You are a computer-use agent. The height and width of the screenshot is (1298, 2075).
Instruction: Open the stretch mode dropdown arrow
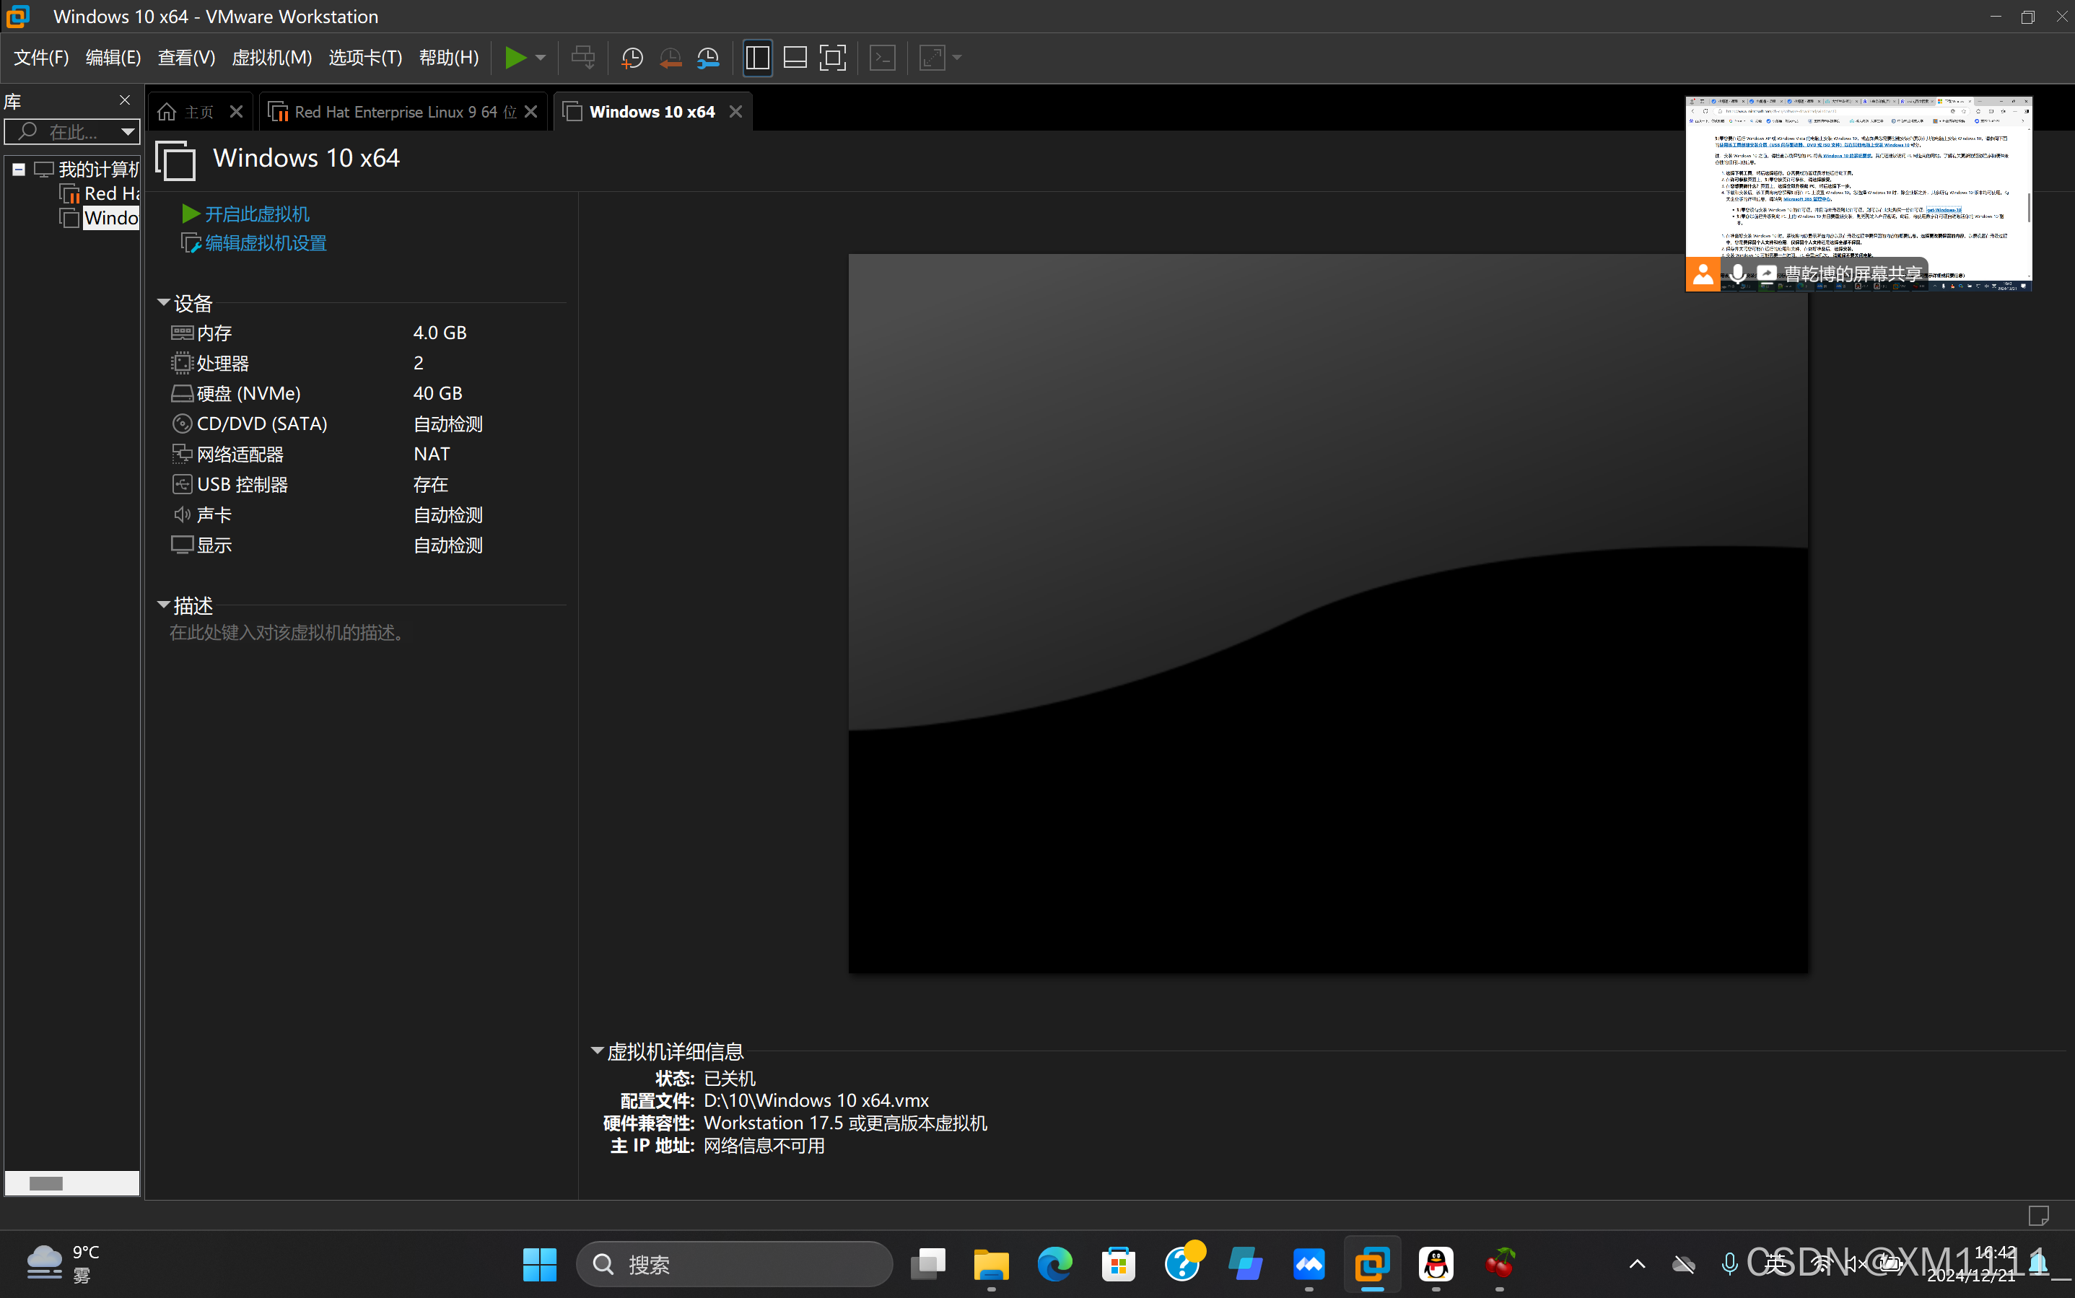tap(956, 58)
